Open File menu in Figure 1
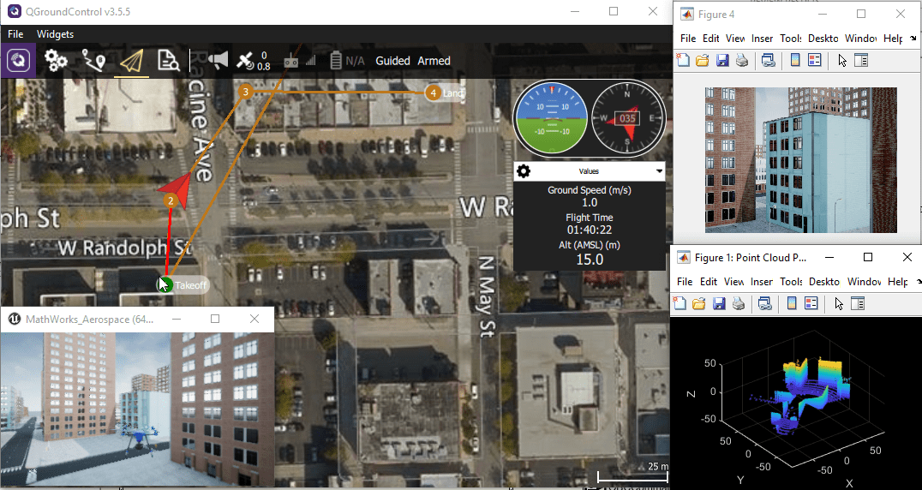The width and height of the screenshot is (922, 490). pos(685,282)
